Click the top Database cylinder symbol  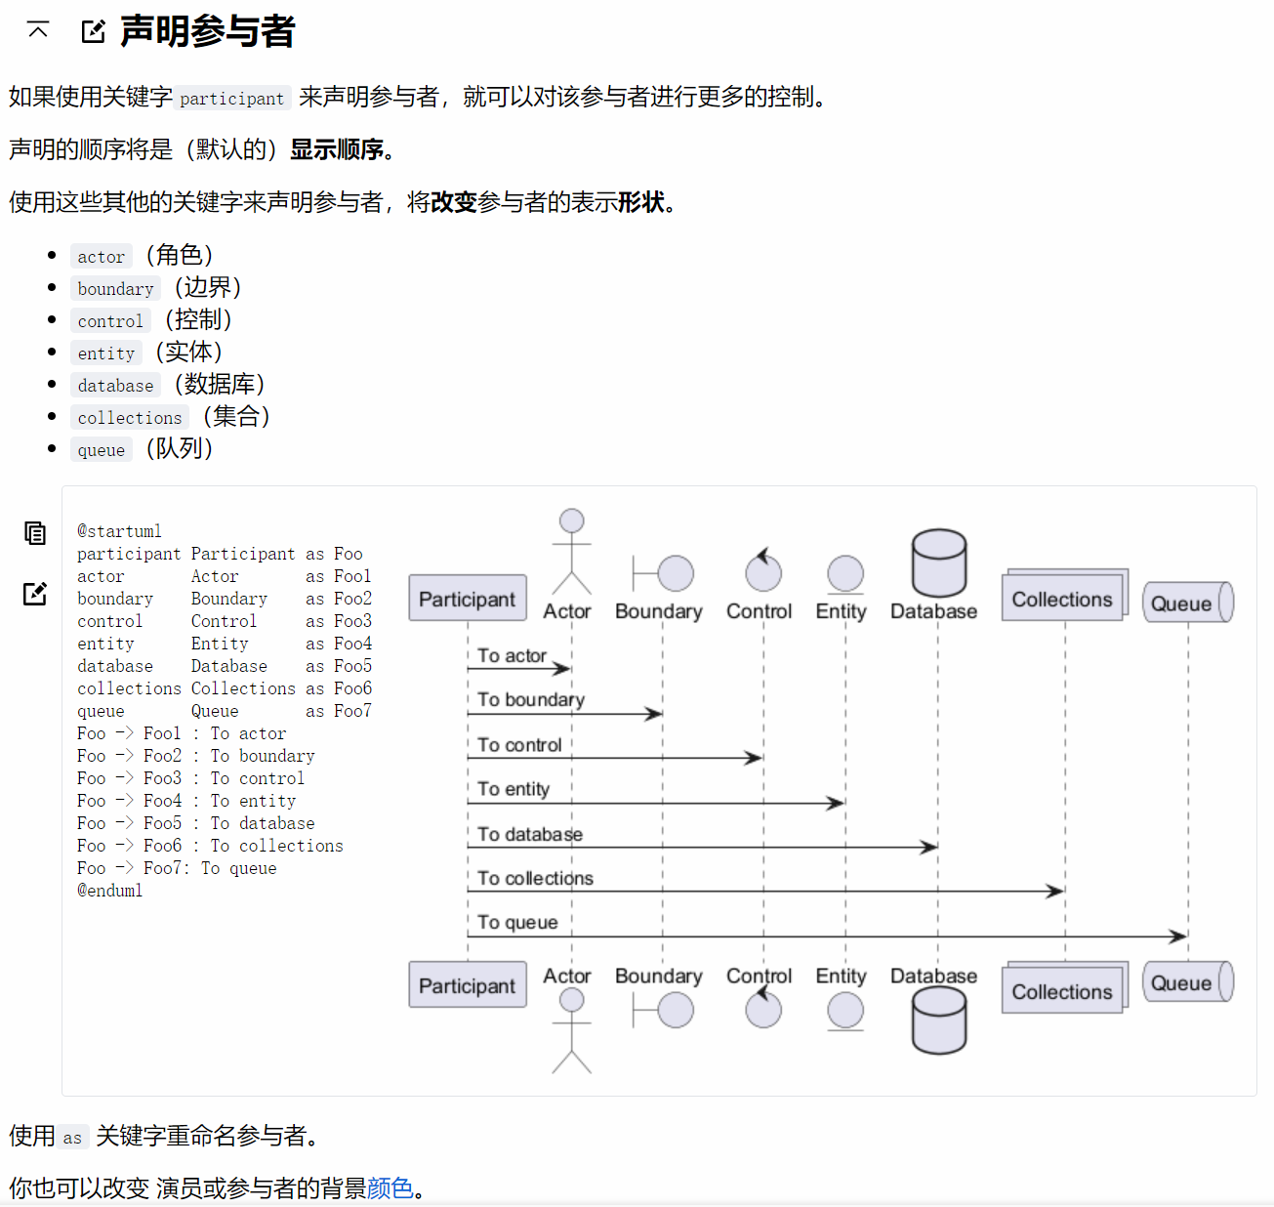point(939,563)
